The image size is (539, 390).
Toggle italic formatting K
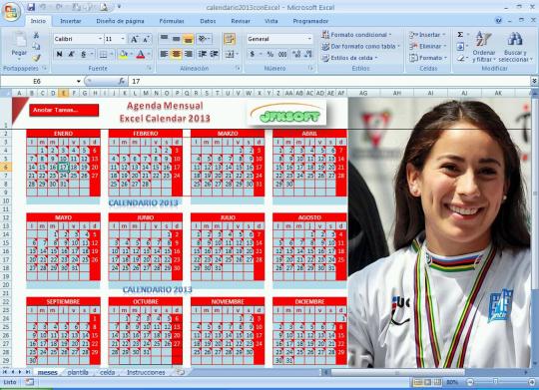(x=71, y=54)
